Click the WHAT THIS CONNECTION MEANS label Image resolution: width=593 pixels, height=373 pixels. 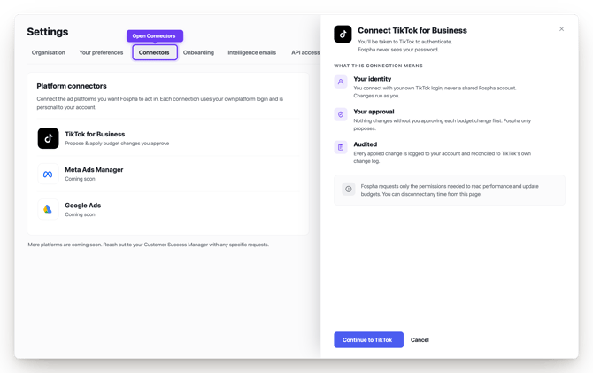pyautogui.click(x=378, y=66)
